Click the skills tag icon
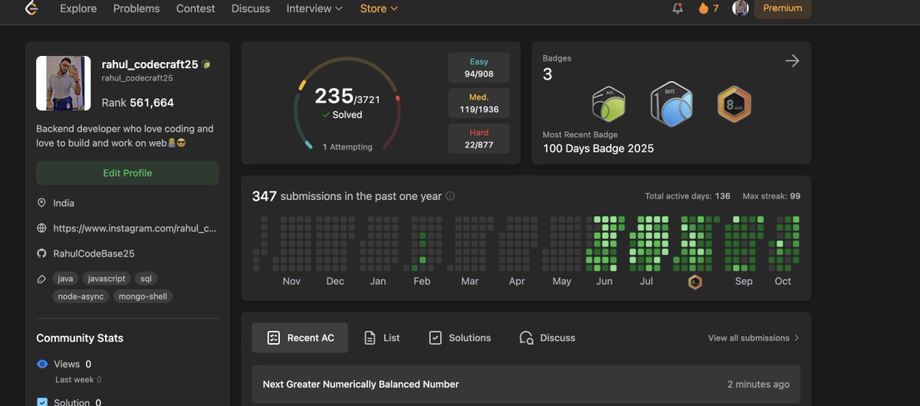The width and height of the screenshot is (920, 406). 41,279
